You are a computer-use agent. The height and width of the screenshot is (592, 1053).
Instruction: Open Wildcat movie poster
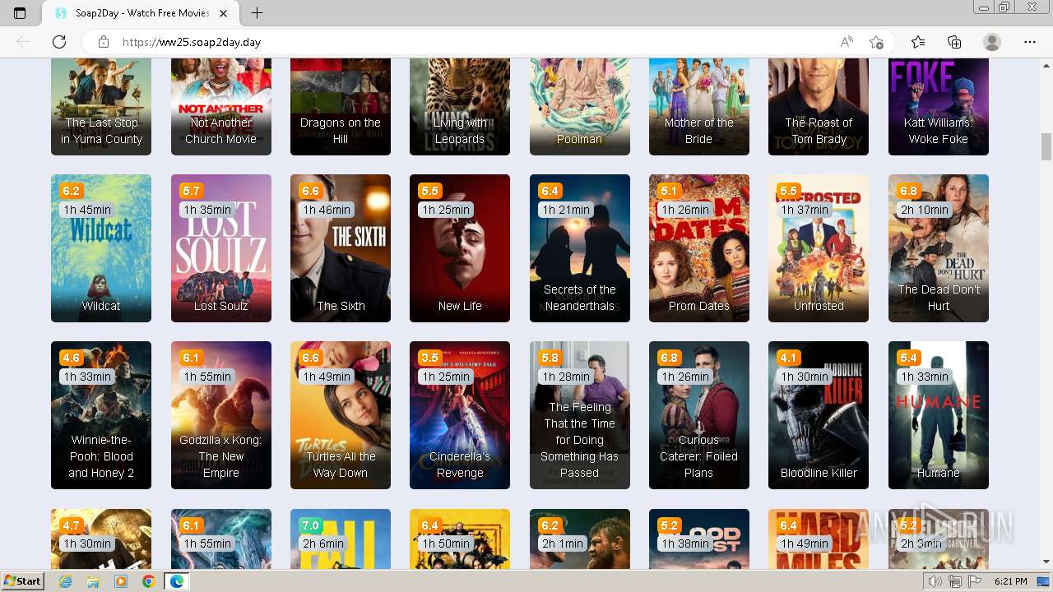101,248
